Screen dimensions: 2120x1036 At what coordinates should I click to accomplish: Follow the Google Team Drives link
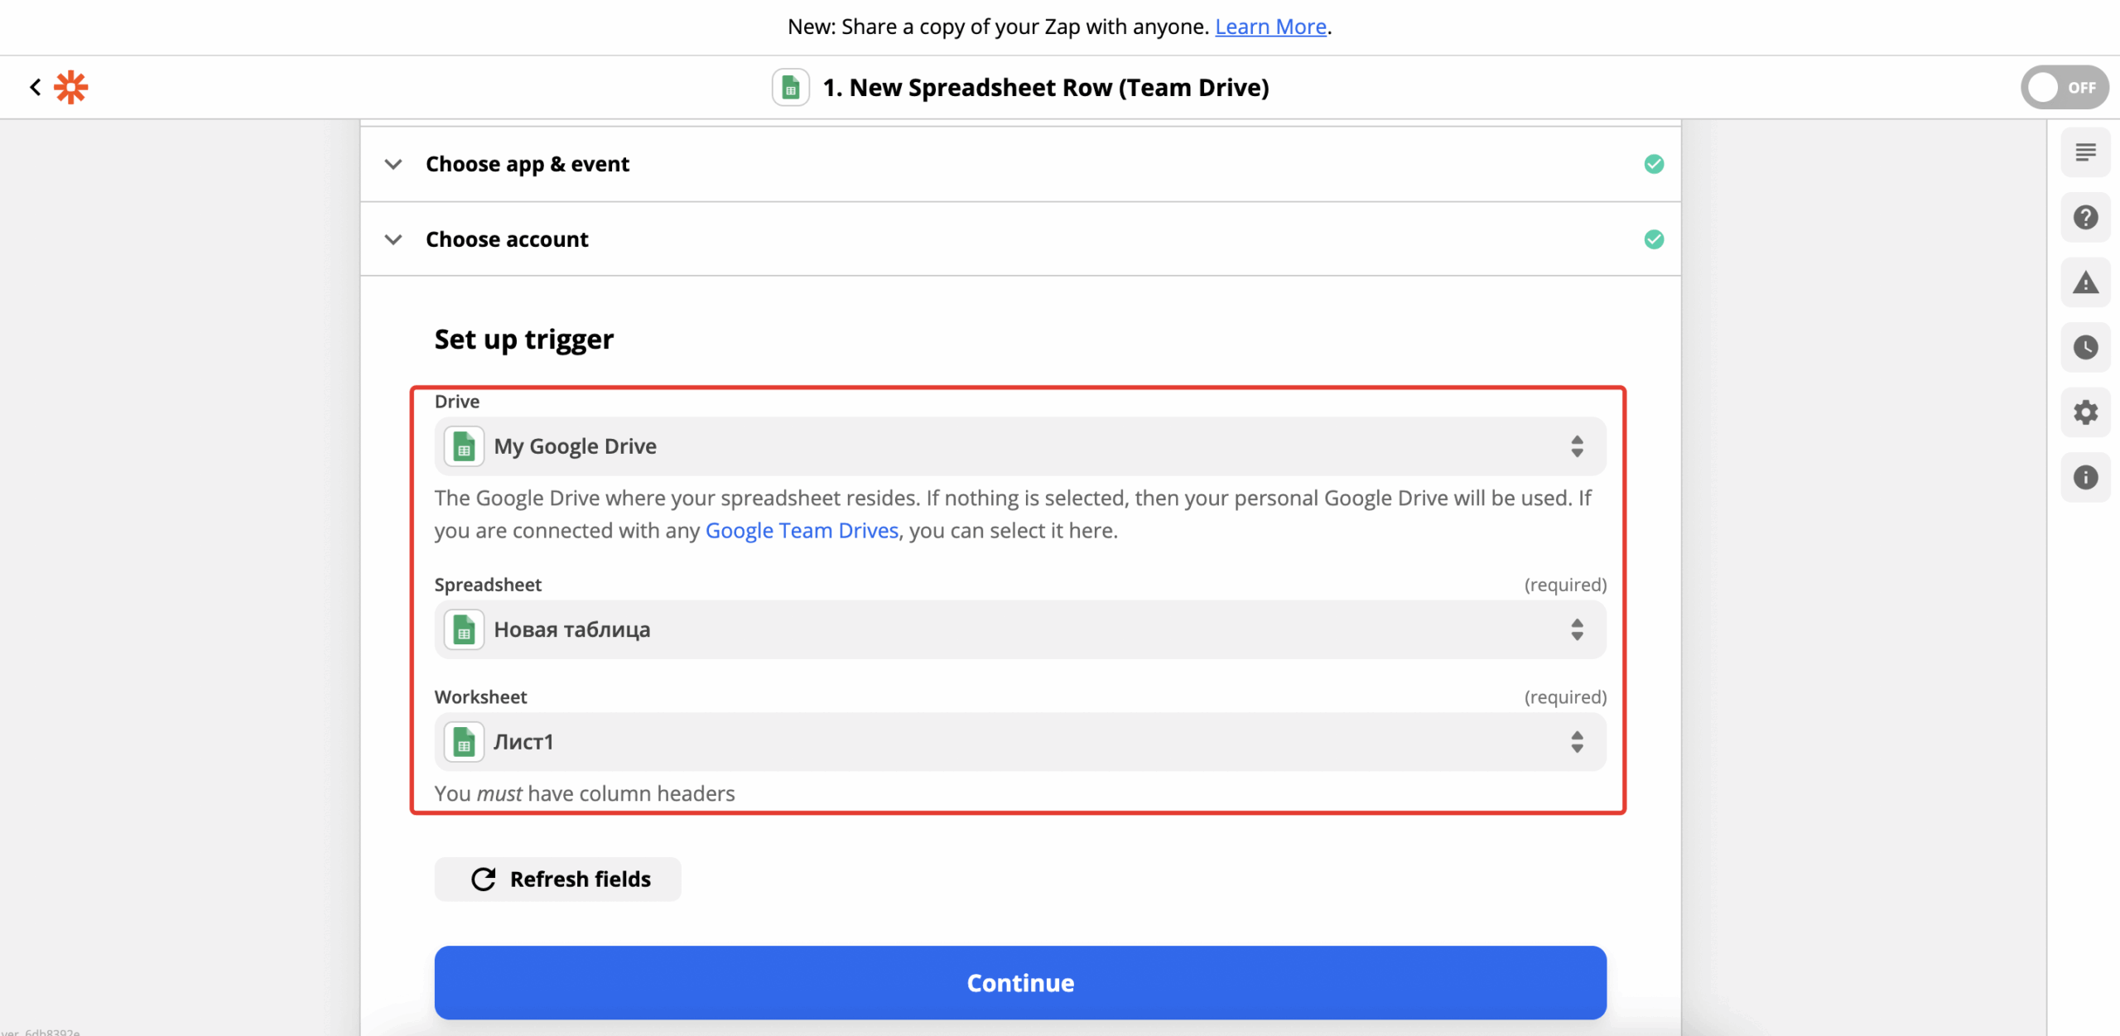pyautogui.click(x=801, y=530)
